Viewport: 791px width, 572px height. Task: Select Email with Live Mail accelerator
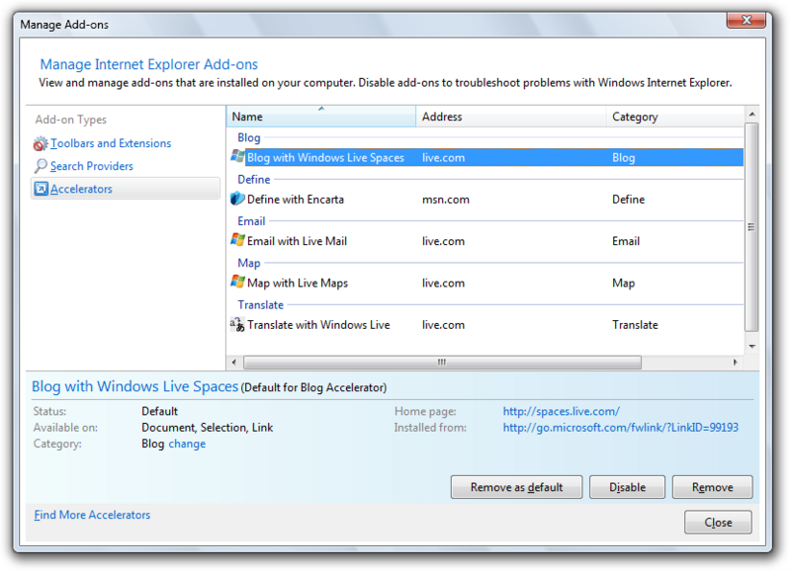[486, 241]
